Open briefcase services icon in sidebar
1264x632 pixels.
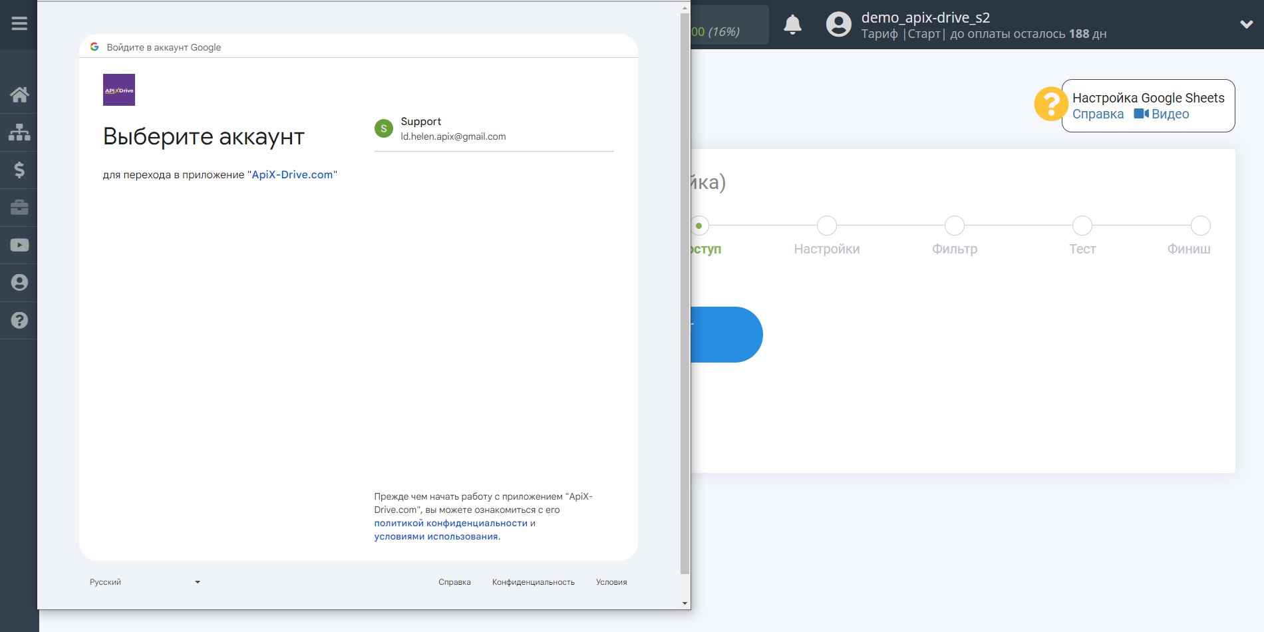19,208
